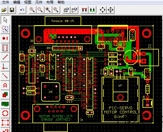163x132 pixels.
Task: Select the copper fill plane tool
Action: 5,104
